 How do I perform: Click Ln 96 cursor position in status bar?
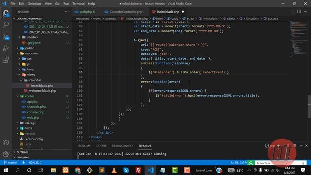click(x=239, y=163)
